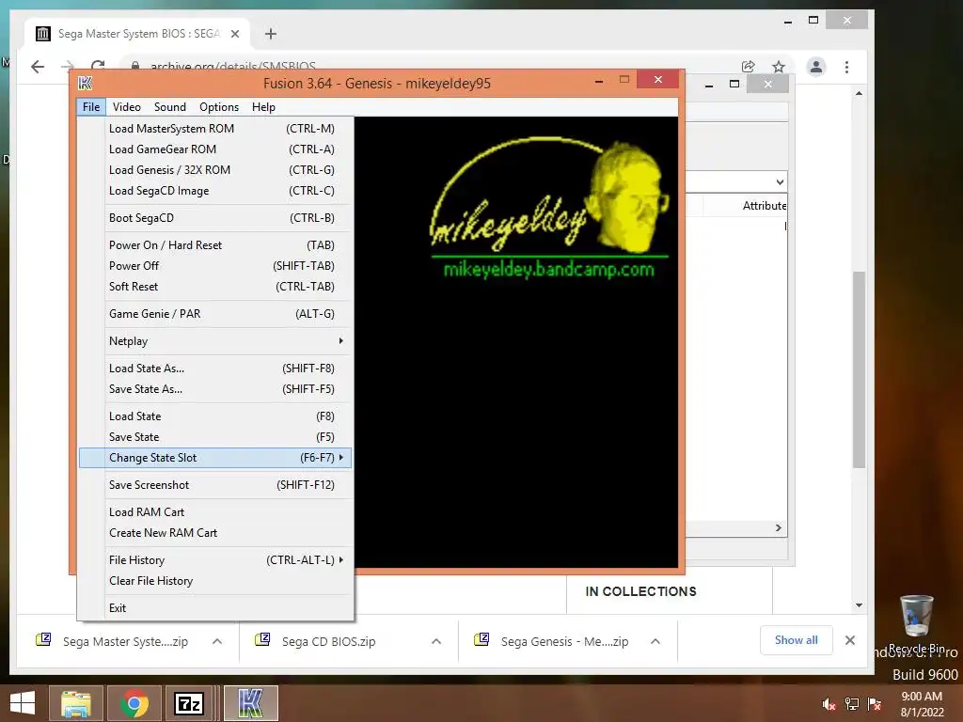This screenshot has width=963, height=722.
Task: Click the Windows Start button
Action: click(23, 703)
